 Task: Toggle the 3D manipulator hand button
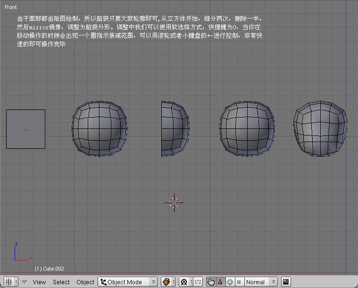(211, 282)
